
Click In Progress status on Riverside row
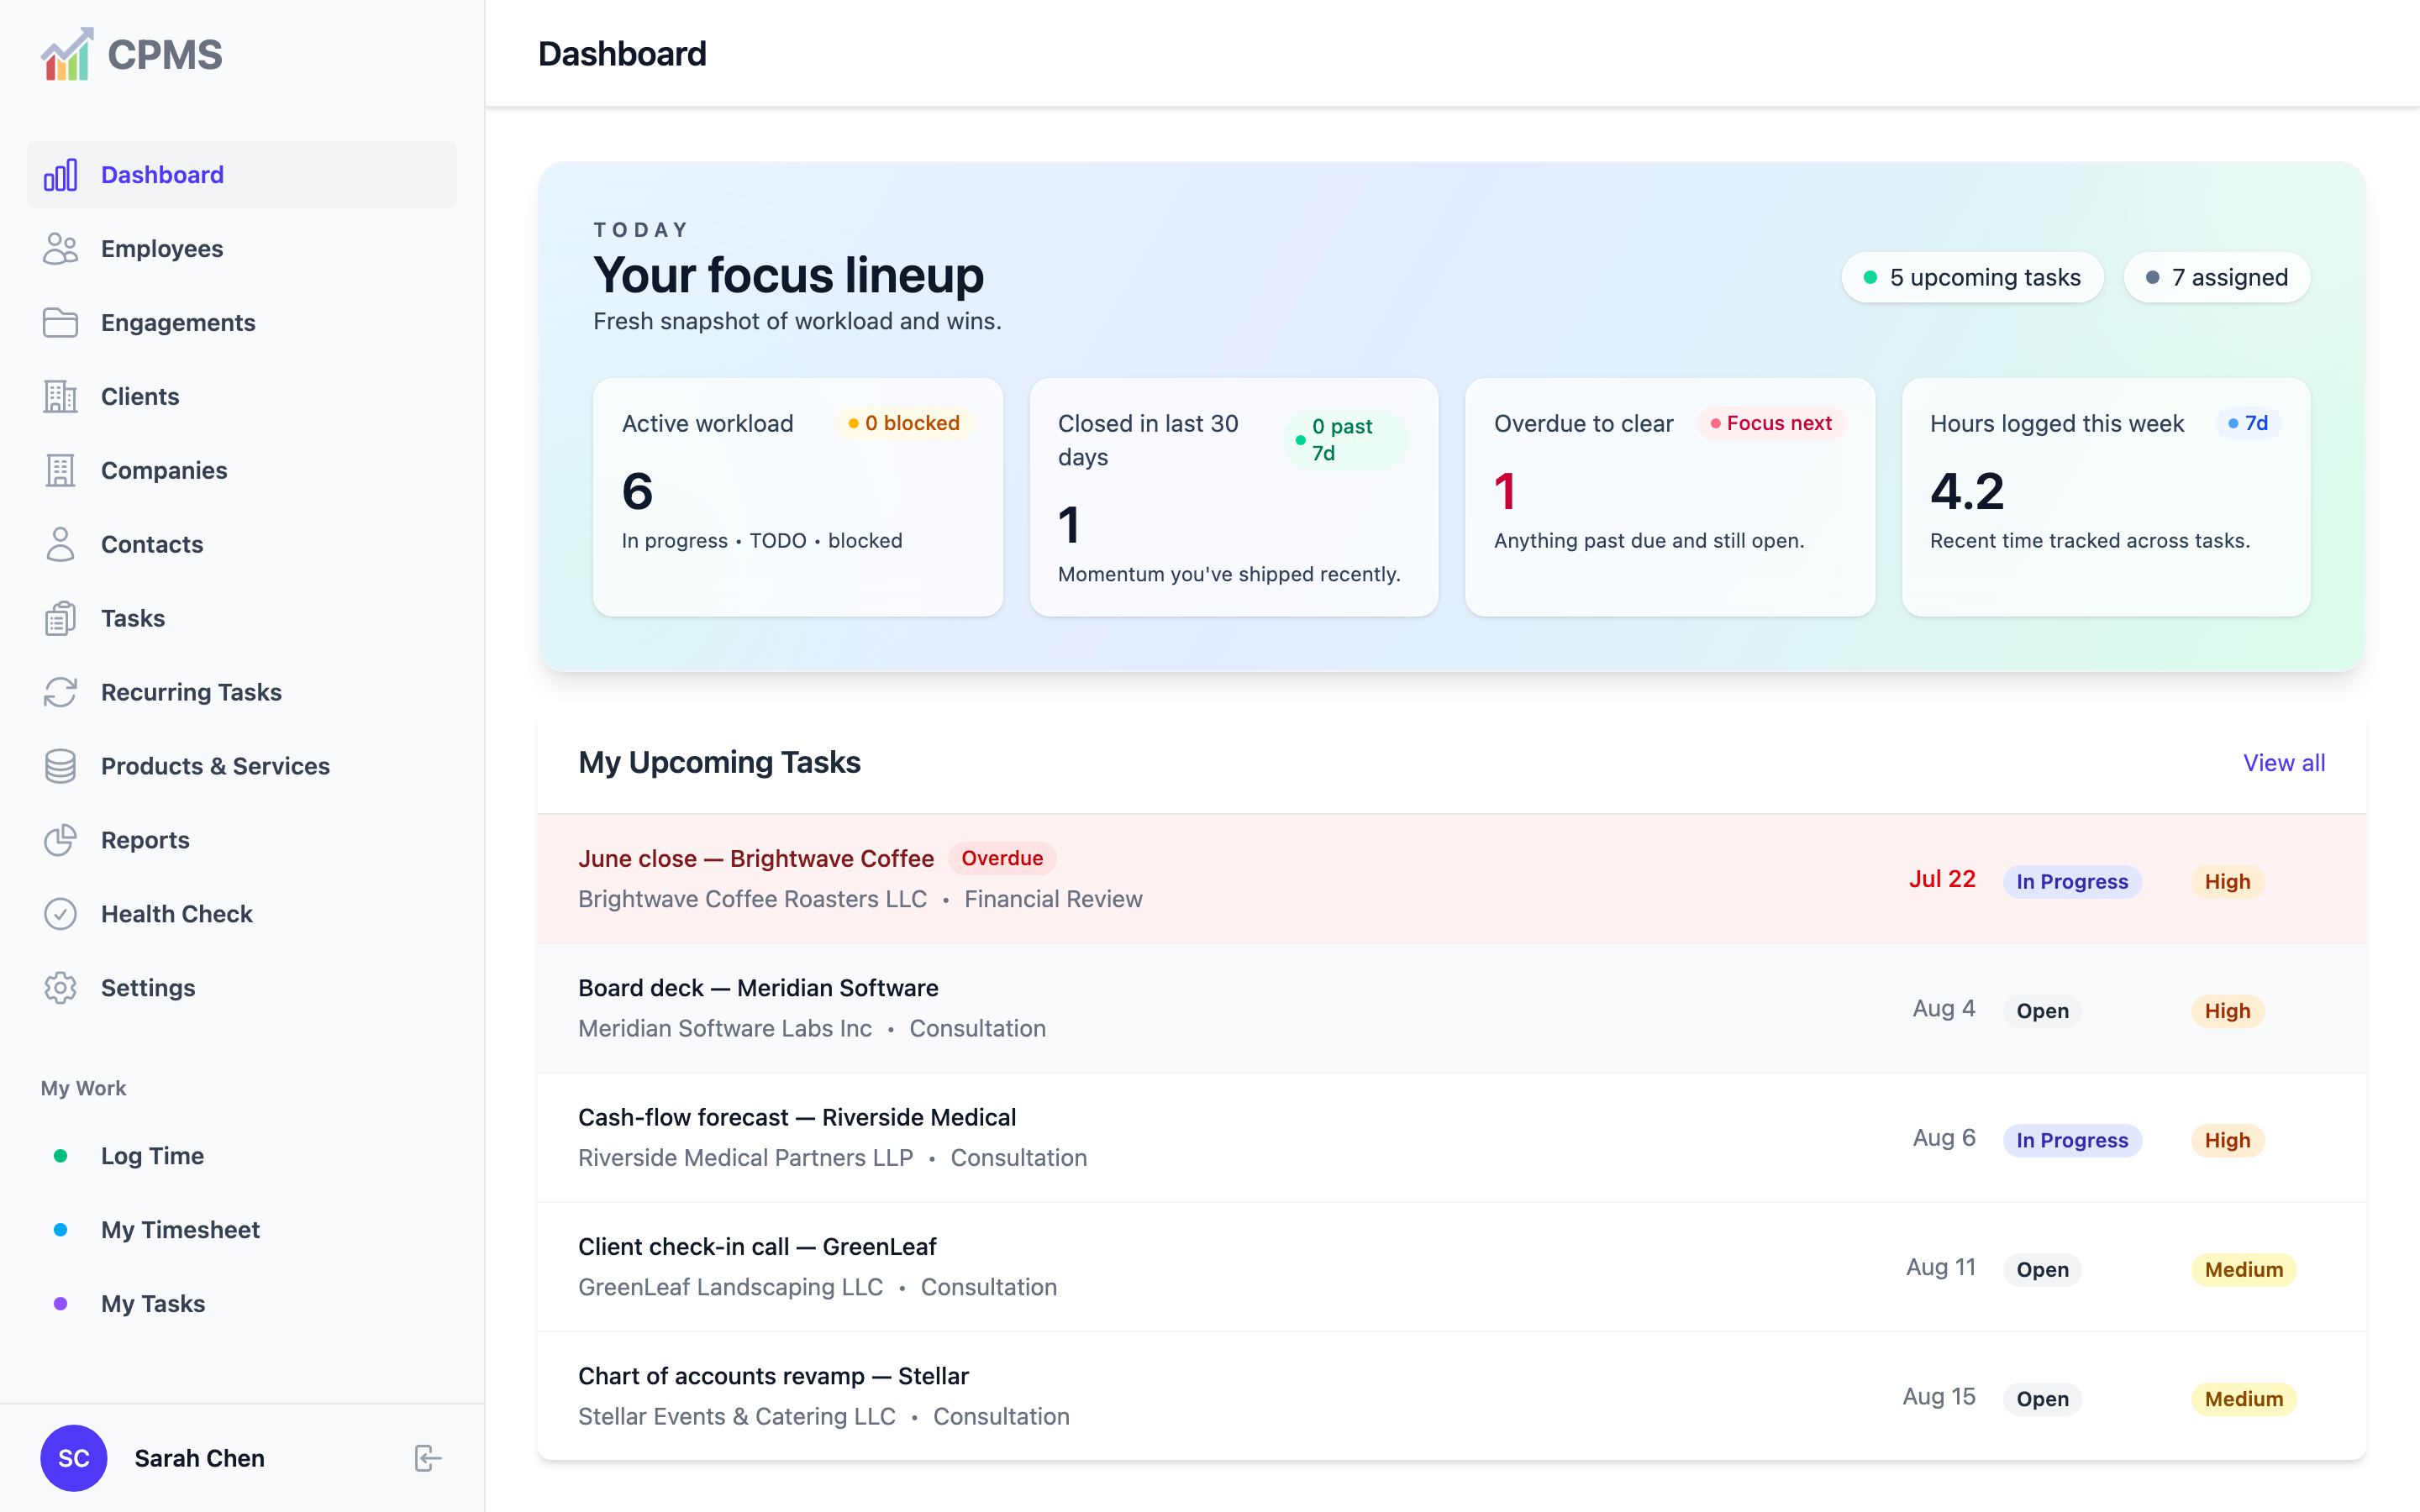pyautogui.click(x=2072, y=1141)
